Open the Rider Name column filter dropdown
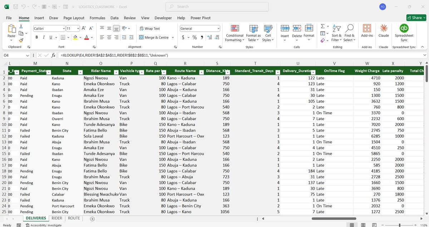This screenshot has height=227, width=429. pyautogui.click(x=116, y=72)
